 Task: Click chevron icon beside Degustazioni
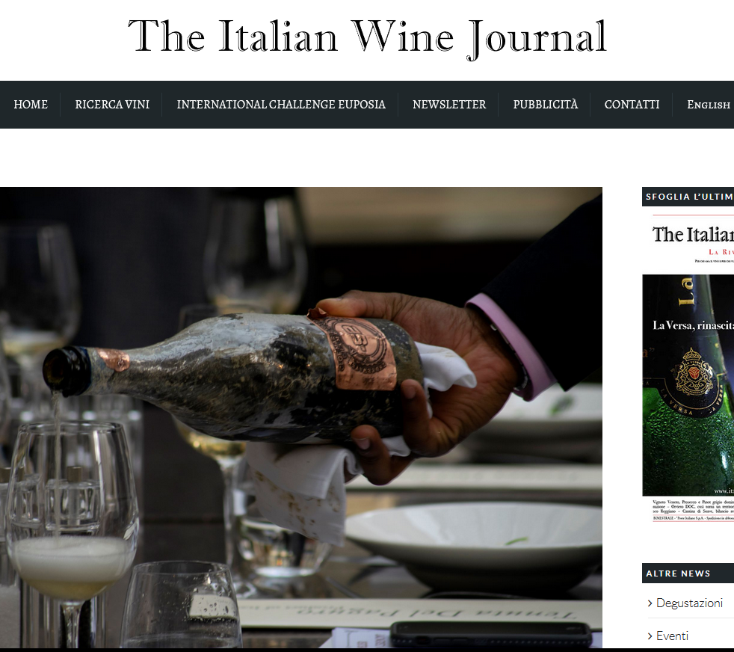[x=650, y=603]
